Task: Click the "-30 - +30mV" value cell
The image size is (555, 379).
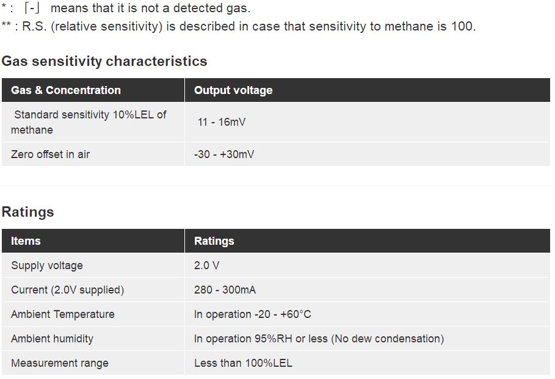Action: coord(224,154)
